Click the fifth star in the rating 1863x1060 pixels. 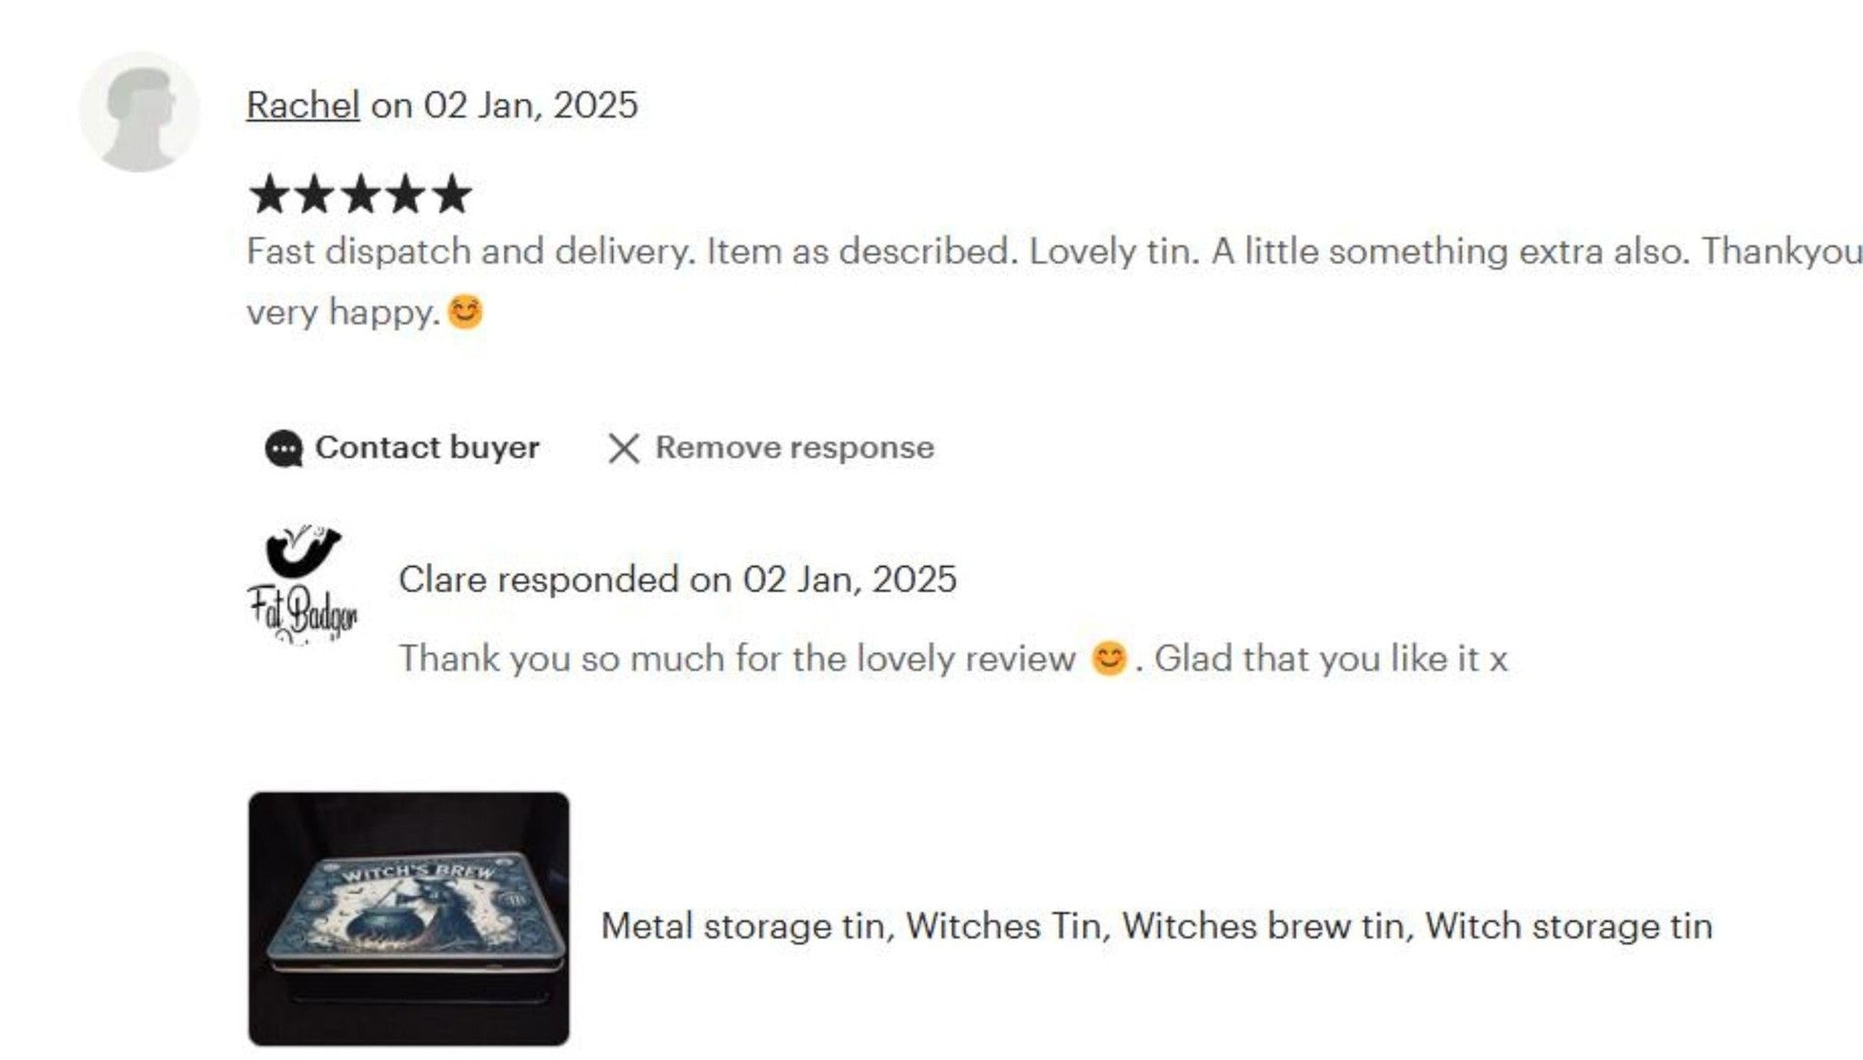[x=450, y=193]
